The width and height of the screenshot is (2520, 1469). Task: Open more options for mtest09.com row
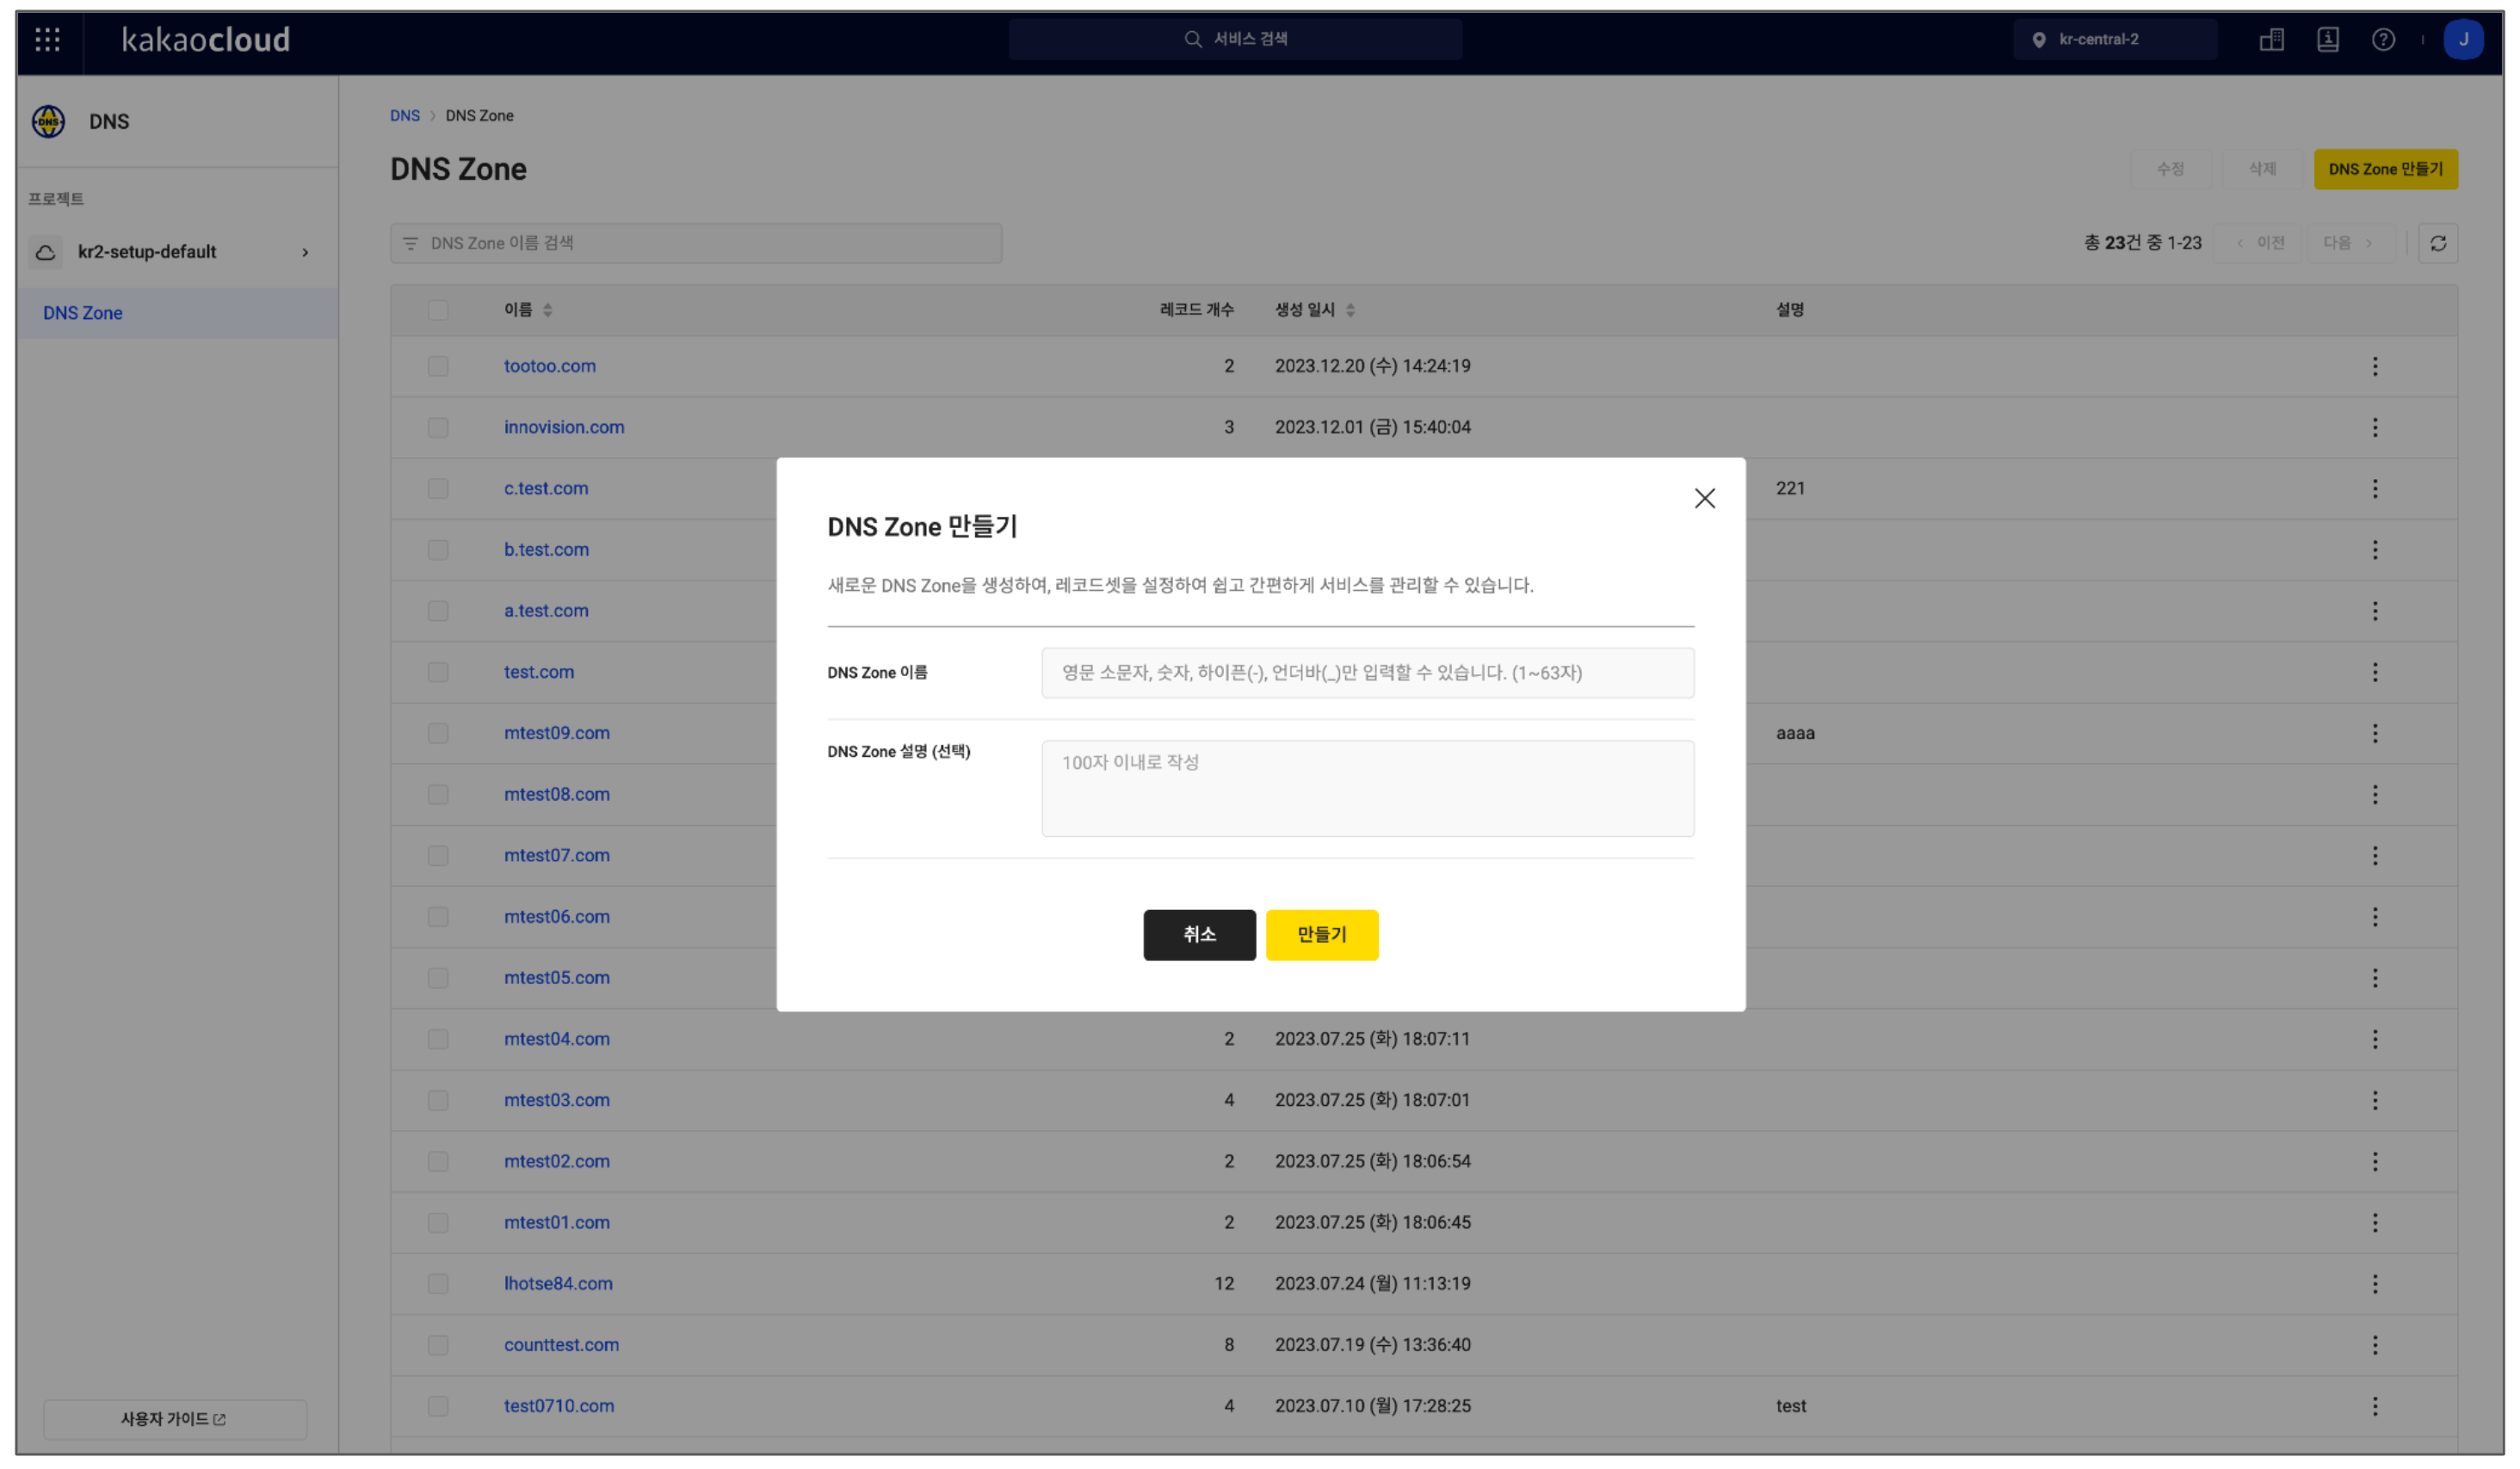(x=2374, y=733)
